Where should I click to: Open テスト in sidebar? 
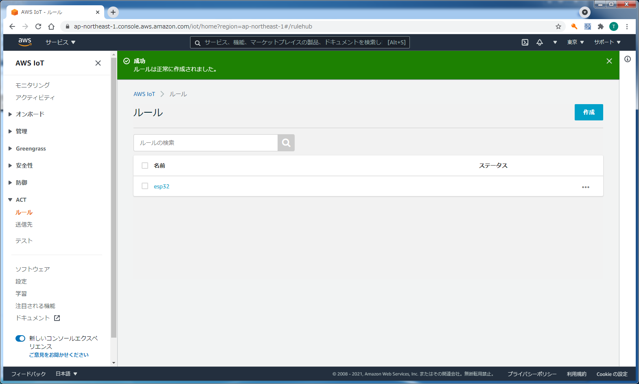24,241
